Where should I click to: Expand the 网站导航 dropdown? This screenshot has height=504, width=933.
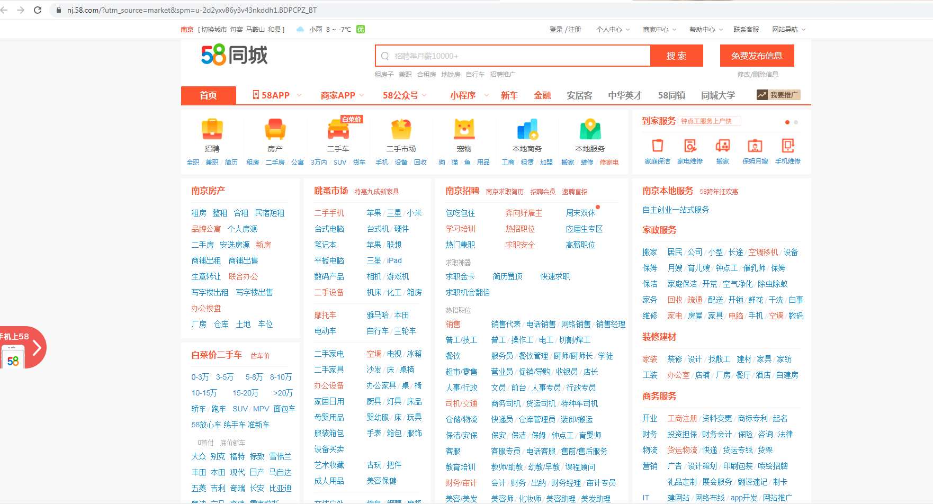tap(789, 30)
